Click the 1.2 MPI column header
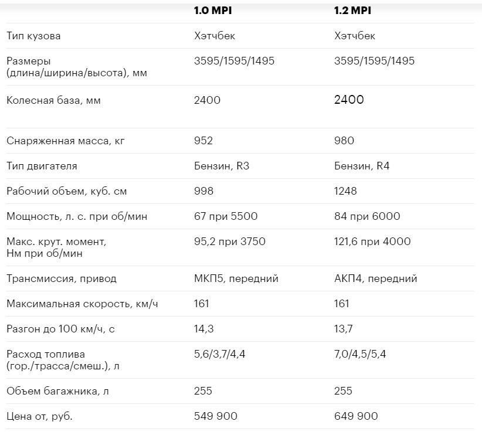The width and height of the screenshot is (482, 435). [352, 11]
